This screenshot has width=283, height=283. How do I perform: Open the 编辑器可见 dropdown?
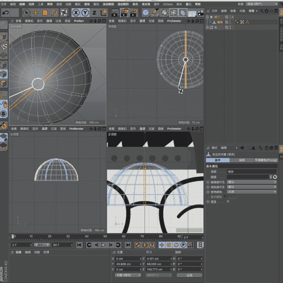click(252, 182)
